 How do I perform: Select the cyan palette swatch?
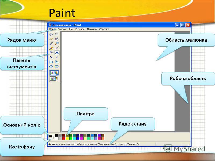click(x=74, y=138)
